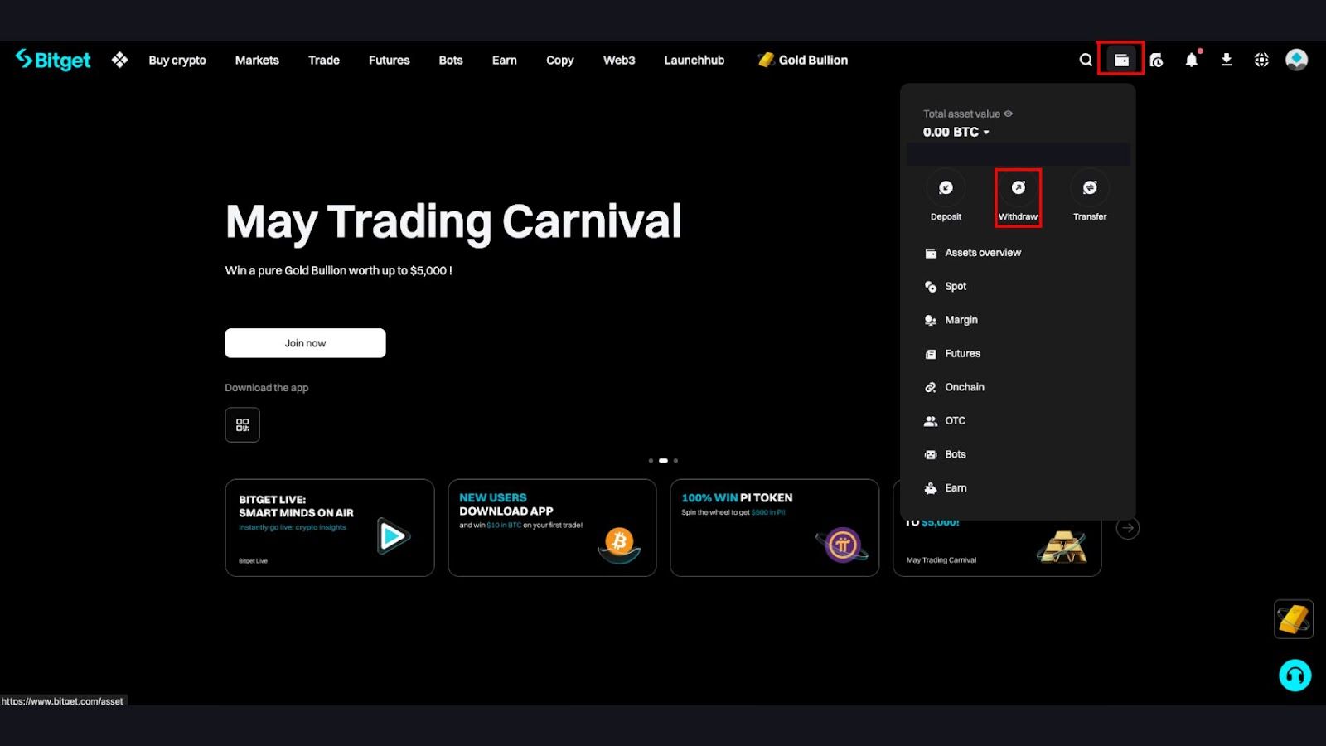Open the Buy crypto nav item
Image resolution: width=1326 pixels, height=746 pixels.
pos(177,60)
